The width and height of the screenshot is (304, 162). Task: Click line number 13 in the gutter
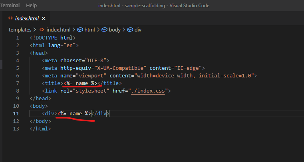16,129
